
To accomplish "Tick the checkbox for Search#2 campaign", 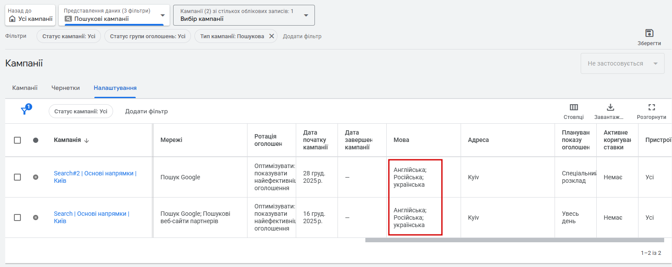I will tap(17, 177).
